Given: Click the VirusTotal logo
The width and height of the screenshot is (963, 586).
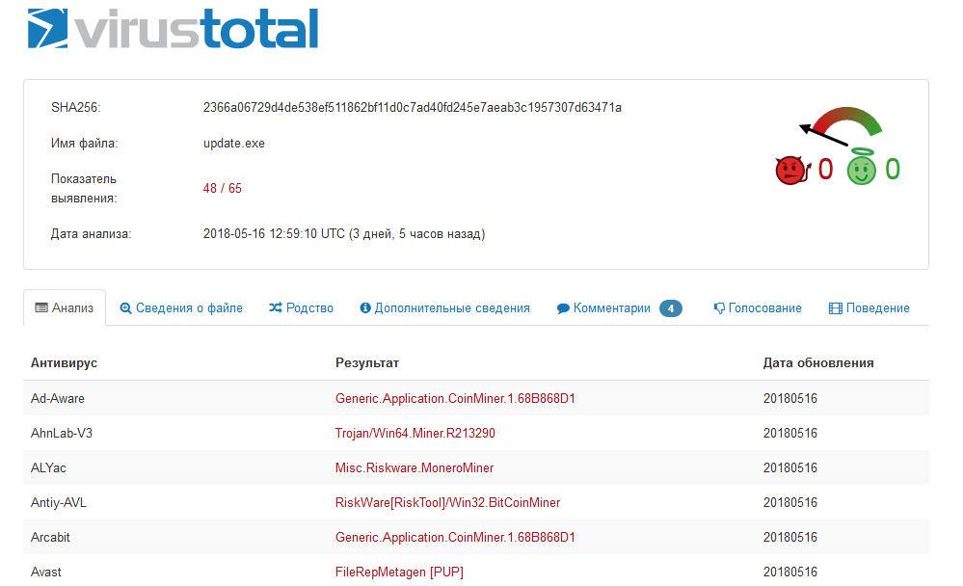Looking at the screenshot, I should tap(173, 28).
